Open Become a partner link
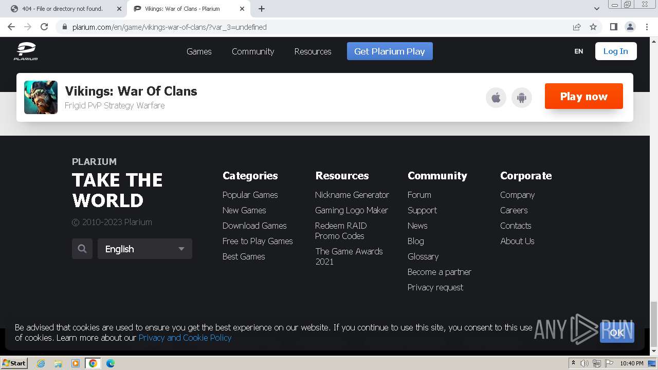 click(x=440, y=272)
